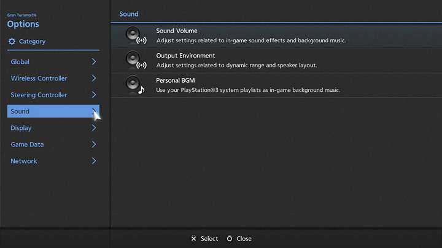Click the chevron on the highlighted Sound row

click(x=94, y=111)
